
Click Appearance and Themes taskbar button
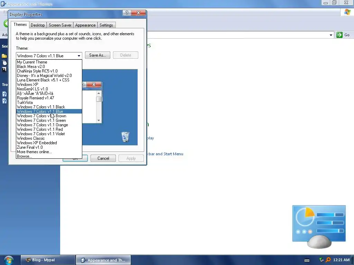point(103,260)
